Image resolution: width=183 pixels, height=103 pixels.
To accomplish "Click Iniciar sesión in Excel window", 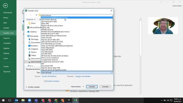I will 177,6.
